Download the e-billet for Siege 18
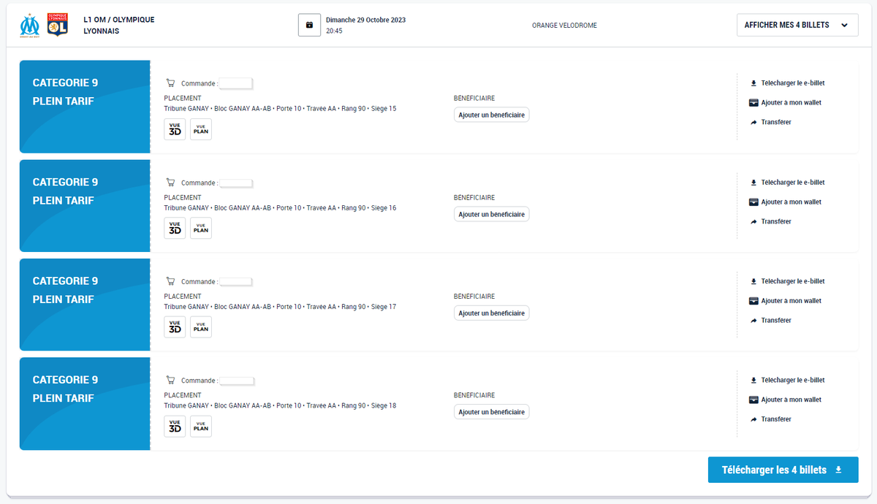 tap(787, 380)
